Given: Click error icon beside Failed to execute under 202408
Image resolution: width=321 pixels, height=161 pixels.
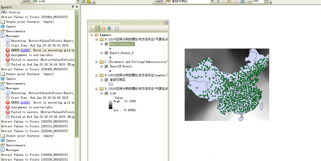Looking at the screenshot, I should click(8, 112).
